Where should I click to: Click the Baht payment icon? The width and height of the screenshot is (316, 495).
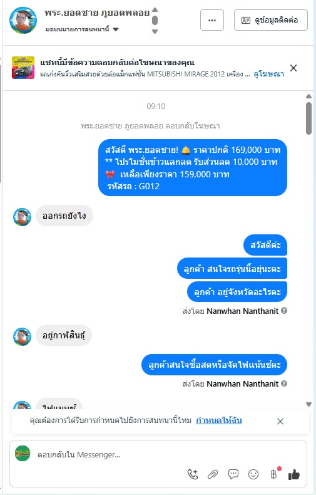pos(273,474)
